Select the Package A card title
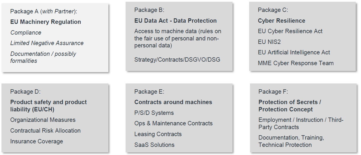361x155 pixels. pyautogui.click(x=44, y=11)
